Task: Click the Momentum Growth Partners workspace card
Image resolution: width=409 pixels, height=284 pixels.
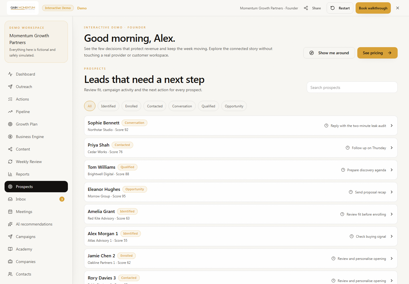Action: (x=36, y=42)
